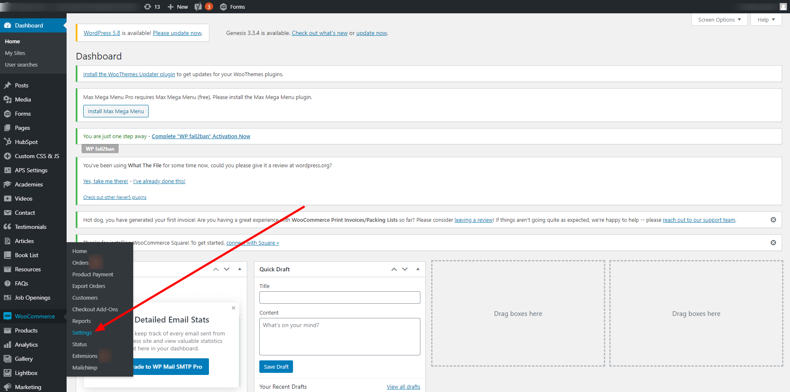The image size is (790, 392).
Task: Click 'Install the WooThemes Updater plugin' link
Action: pos(129,74)
